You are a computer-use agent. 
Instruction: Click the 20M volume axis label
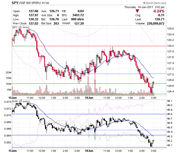pyautogui.click(x=8, y=73)
